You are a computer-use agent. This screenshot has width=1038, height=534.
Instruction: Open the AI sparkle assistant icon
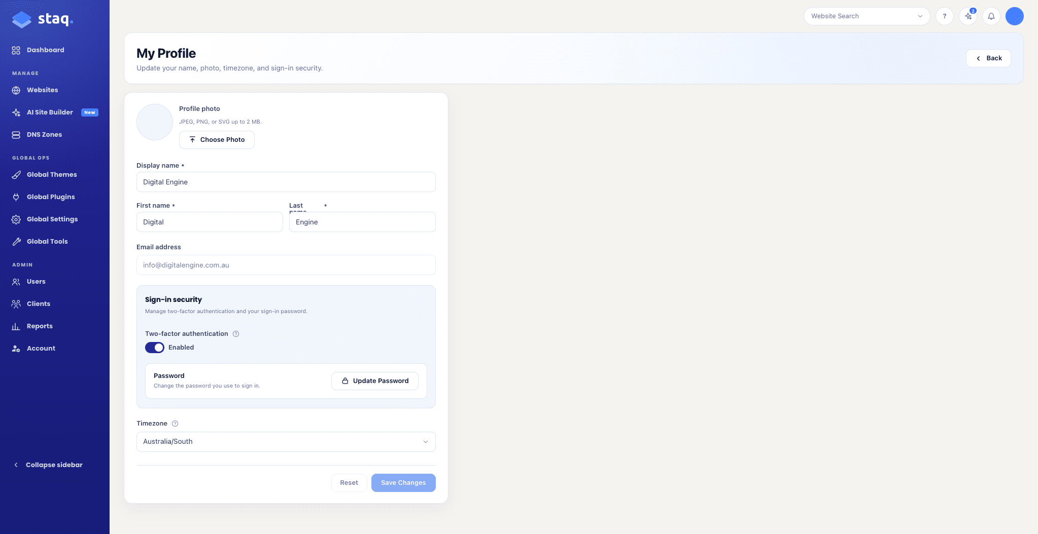click(968, 16)
